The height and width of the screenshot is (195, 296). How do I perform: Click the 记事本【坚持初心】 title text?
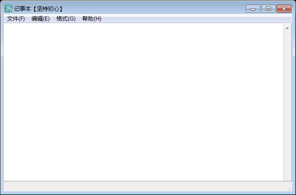click(x=39, y=9)
